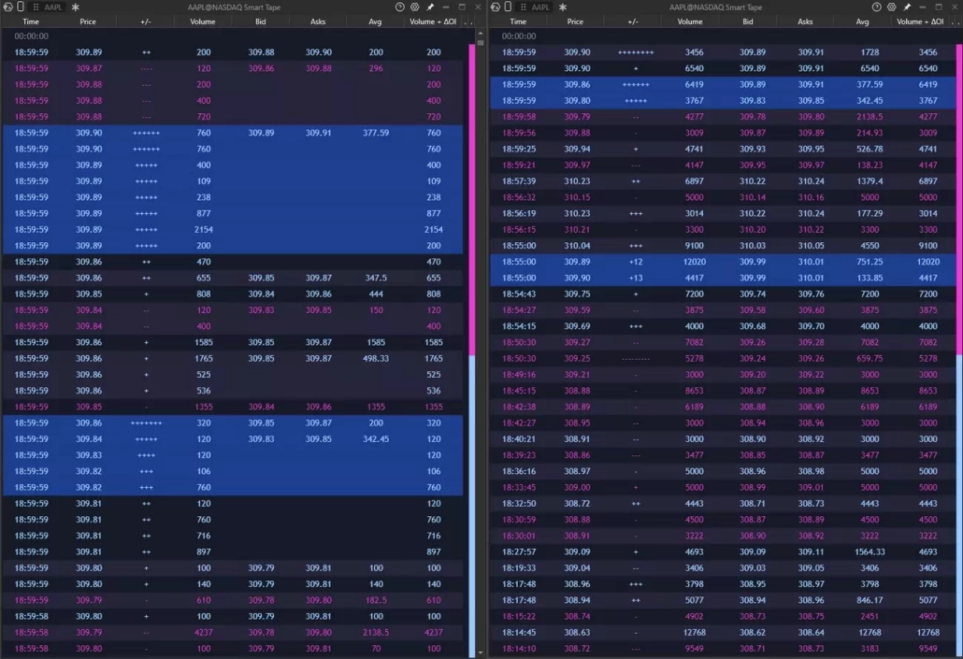Image resolution: width=963 pixels, height=659 pixels.
Task: Click the platform logo icon in the left panel
Action: [x=8, y=7]
